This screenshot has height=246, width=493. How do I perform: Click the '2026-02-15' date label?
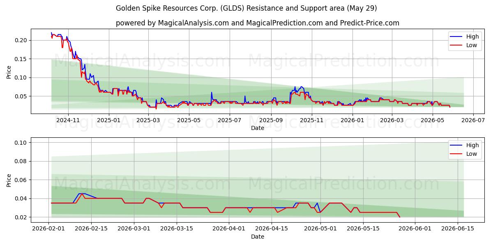tap(92, 229)
